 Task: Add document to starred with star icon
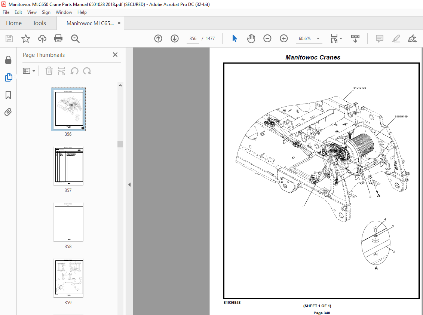26,39
